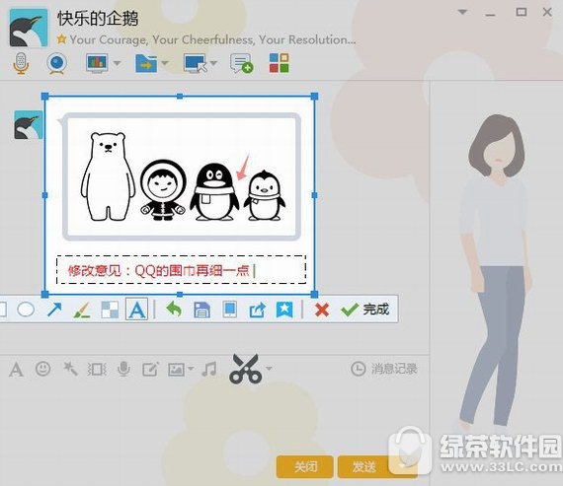Screen dimensions: 563x486
Task: Select the brush drawing tool
Action: point(82,310)
